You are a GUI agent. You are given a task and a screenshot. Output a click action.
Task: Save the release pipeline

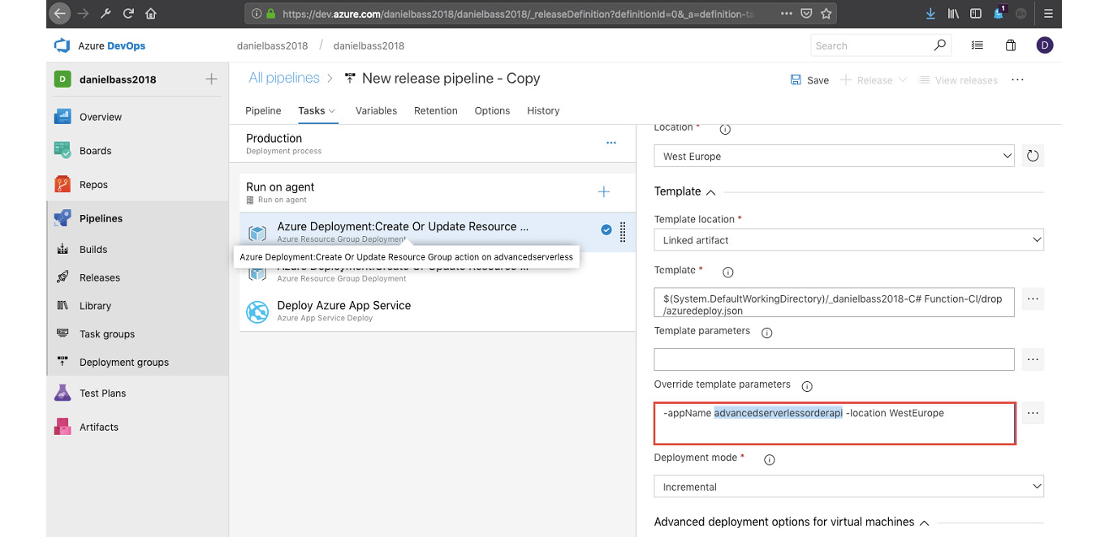click(809, 80)
